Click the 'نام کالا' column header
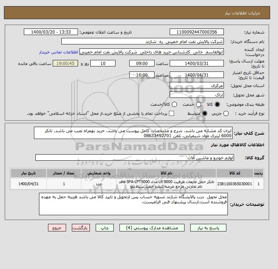The width and height of the screenshot is (278, 269). pos(166,173)
